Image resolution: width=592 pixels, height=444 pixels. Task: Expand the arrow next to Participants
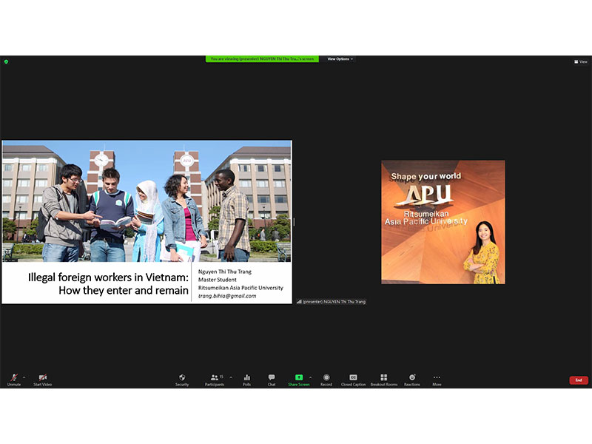pyautogui.click(x=230, y=377)
